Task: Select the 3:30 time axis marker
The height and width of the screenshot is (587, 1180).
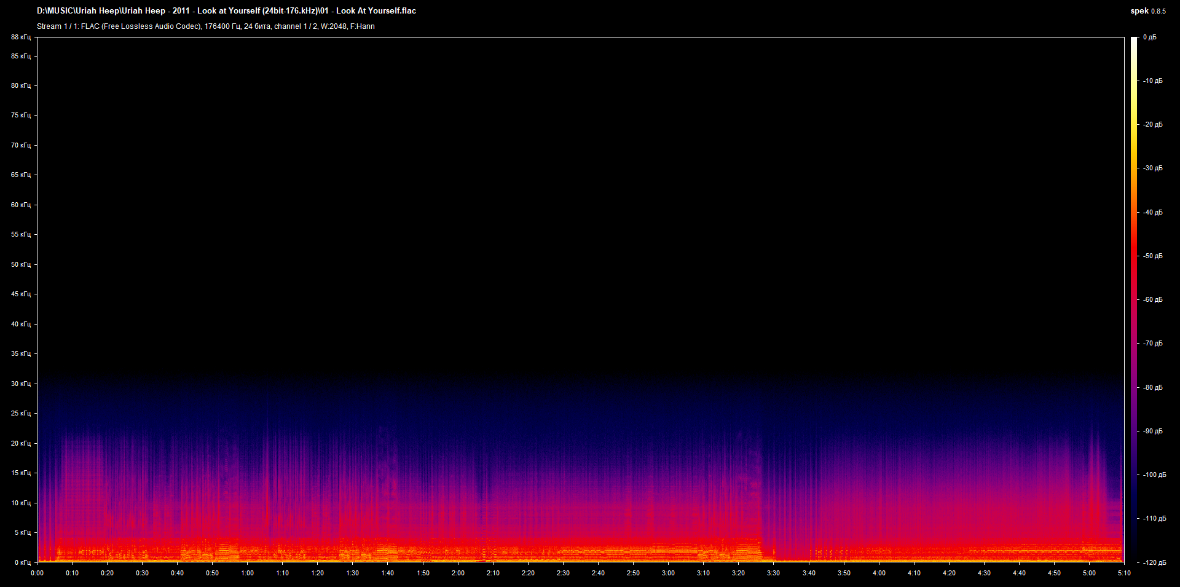Action: (x=773, y=573)
